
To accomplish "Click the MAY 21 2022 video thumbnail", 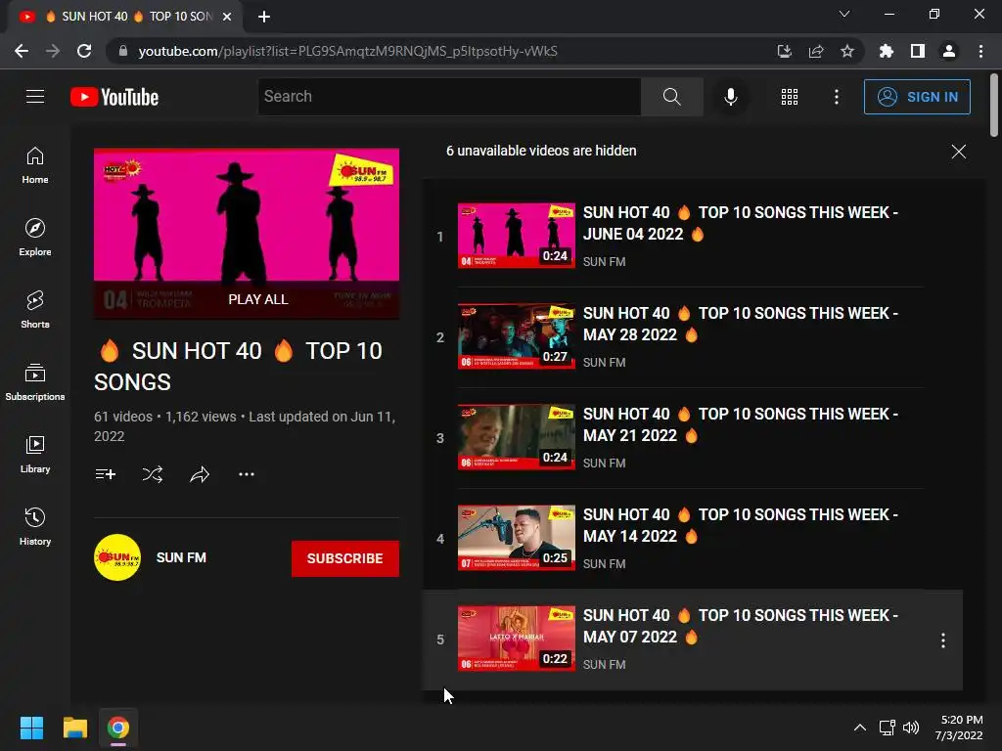I will click(x=517, y=437).
